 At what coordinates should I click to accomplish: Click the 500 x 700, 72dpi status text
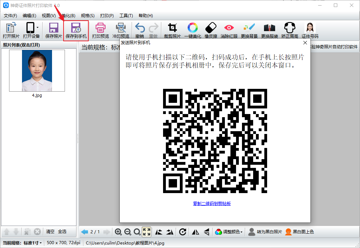(x=64, y=243)
